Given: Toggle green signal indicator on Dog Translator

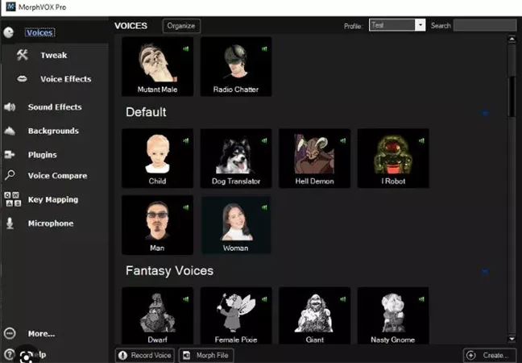Looking at the screenshot, I should click(x=264, y=140).
